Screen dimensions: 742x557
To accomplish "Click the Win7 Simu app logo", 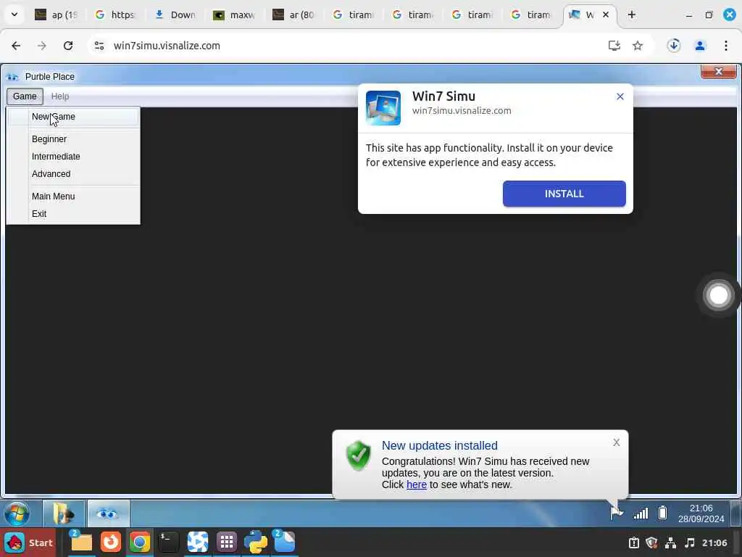I will coord(383,108).
